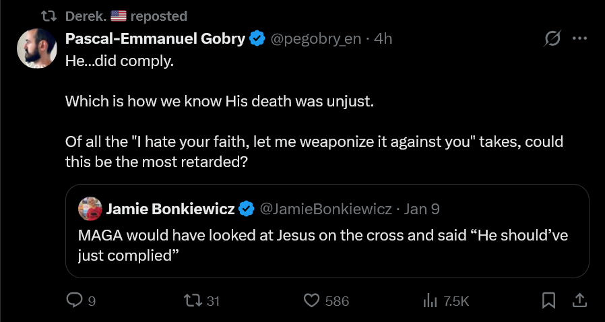Click the Derek reposted label

127,15
